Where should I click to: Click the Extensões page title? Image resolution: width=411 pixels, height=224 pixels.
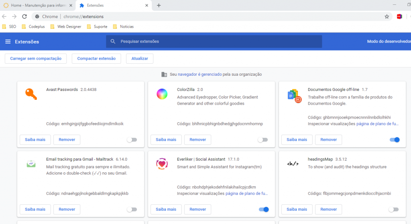tap(27, 42)
